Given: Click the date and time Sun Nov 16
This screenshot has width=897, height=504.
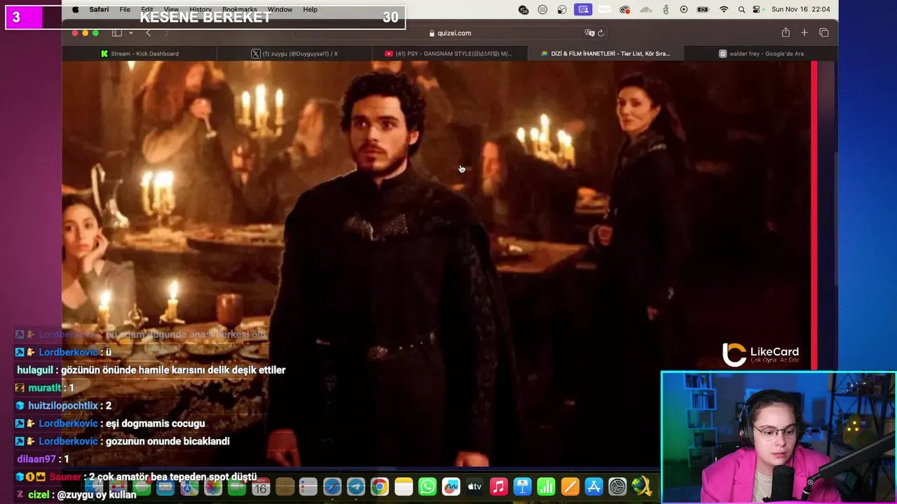Looking at the screenshot, I should [800, 10].
